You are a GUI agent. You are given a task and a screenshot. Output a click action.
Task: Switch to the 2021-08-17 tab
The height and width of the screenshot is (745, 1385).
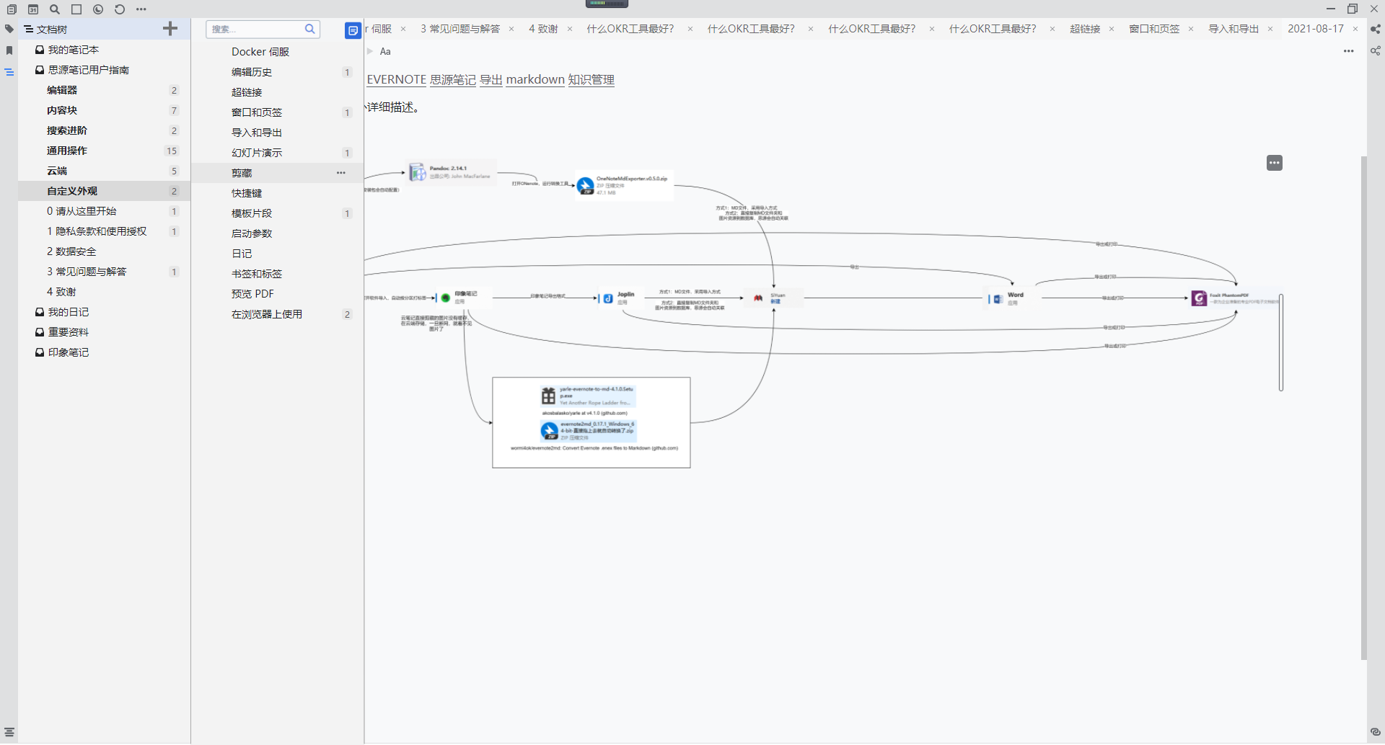coord(1316,29)
